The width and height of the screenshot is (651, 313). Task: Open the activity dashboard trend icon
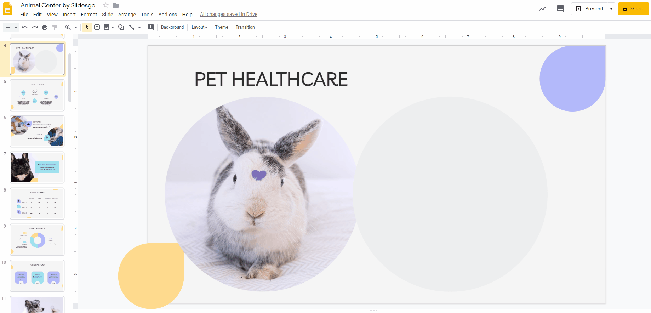click(542, 9)
